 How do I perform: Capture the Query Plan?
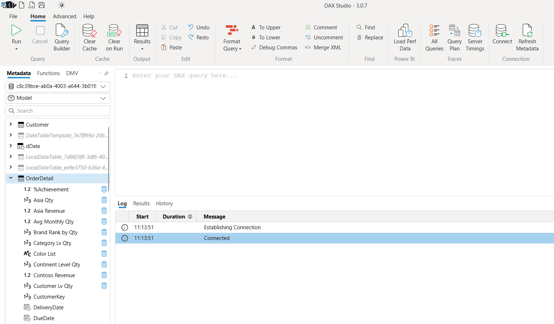(x=454, y=37)
